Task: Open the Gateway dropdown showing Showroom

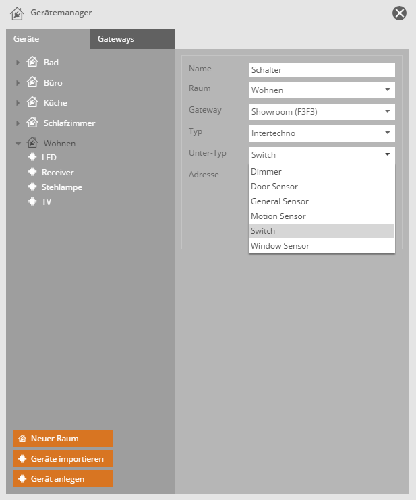Action: tap(321, 111)
